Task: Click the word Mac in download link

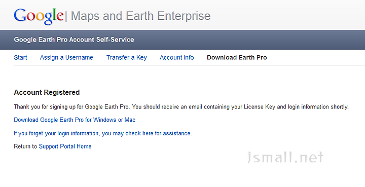Action: [130, 120]
